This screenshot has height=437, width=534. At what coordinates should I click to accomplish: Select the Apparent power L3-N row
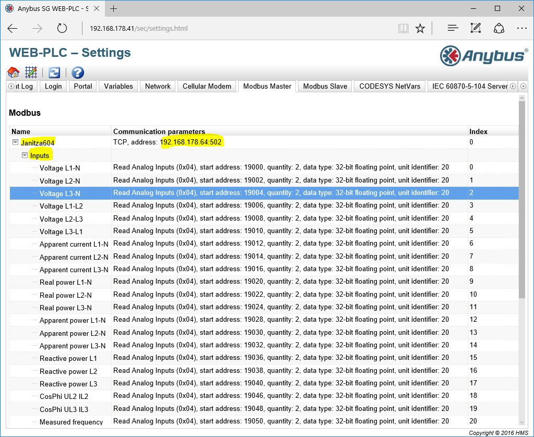264,345
